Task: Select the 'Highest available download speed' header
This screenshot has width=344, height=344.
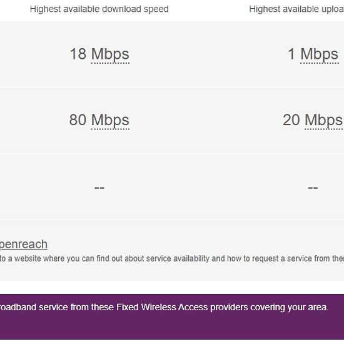Action: coord(99,9)
